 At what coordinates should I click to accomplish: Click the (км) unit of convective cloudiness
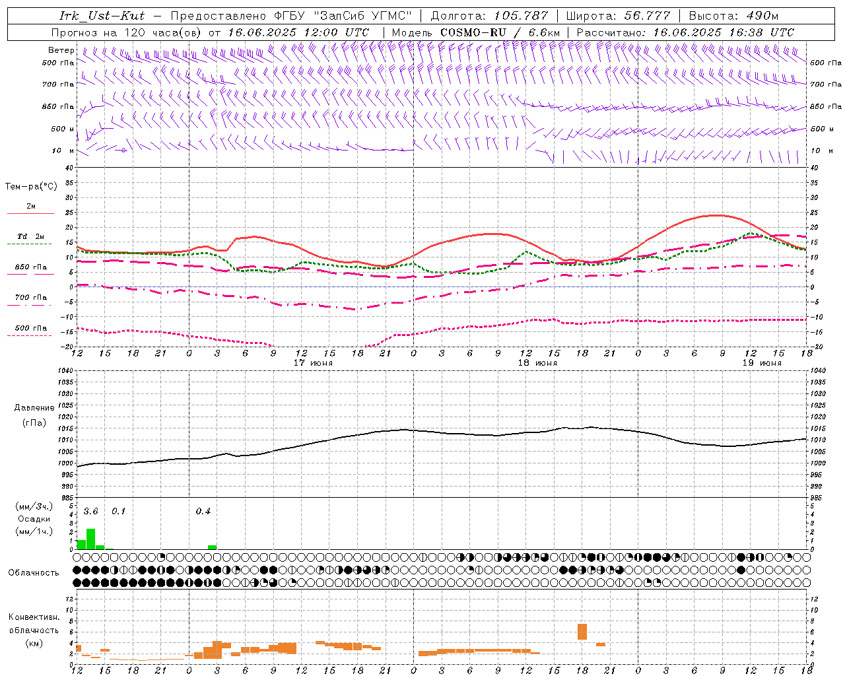click(x=34, y=643)
